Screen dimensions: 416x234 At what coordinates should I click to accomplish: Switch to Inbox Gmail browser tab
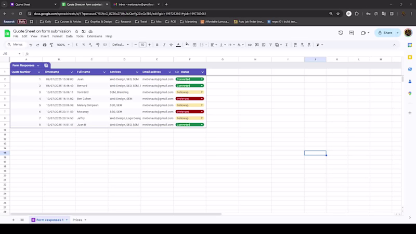pyautogui.click(x=136, y=5)
